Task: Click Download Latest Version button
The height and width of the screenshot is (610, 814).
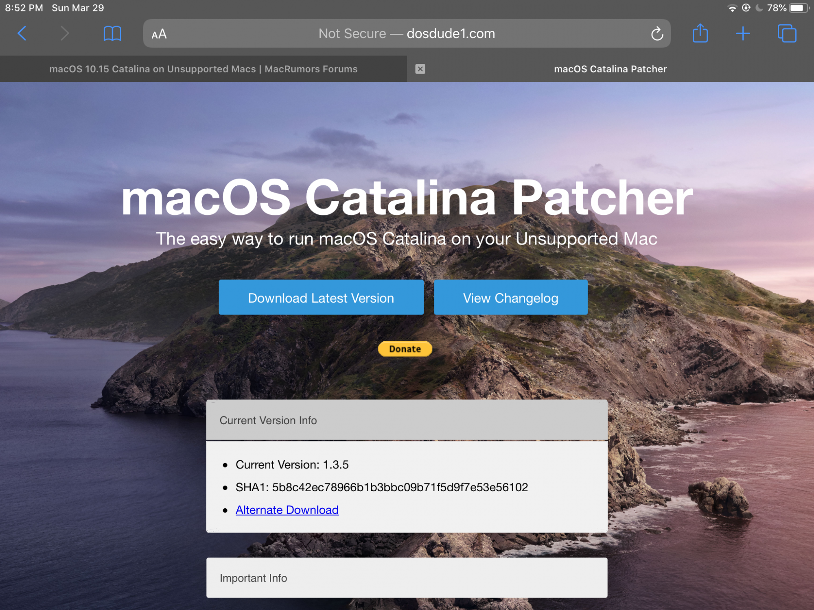Action: point(321,298)
